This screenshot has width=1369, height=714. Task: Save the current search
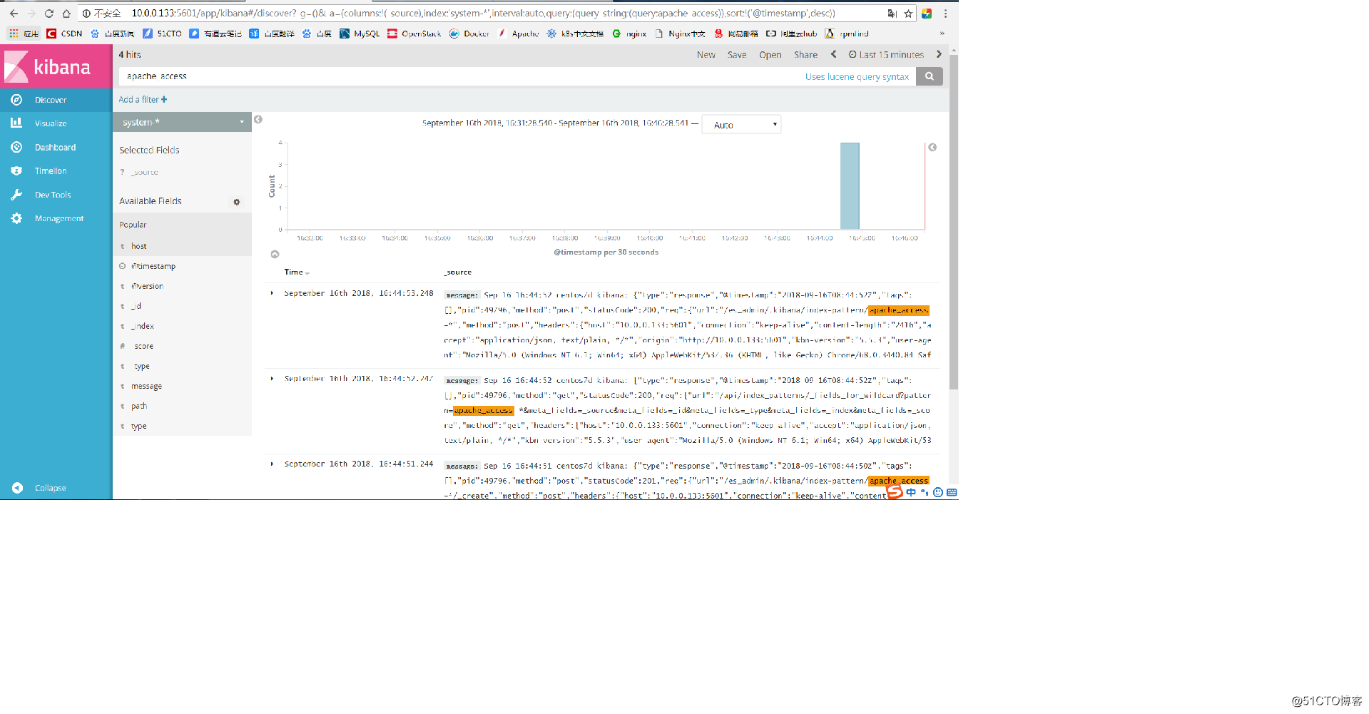pos(737,55)
